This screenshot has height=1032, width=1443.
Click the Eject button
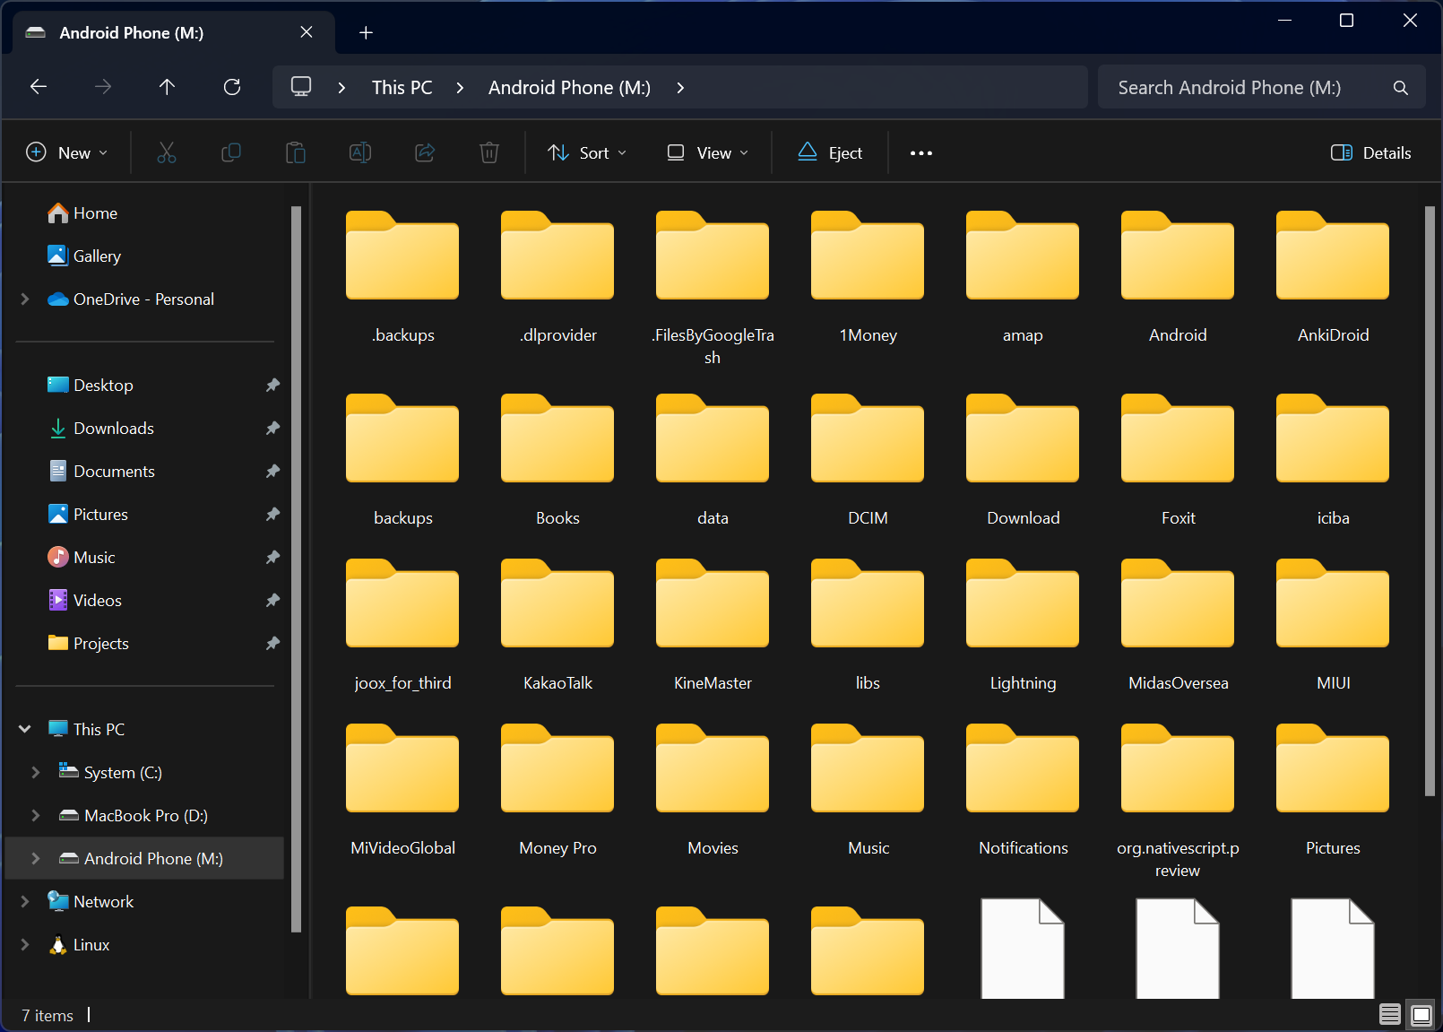[830, 153]
